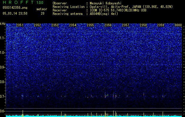Click the meteor count value 20
This screenshot has height=117, width=185.
43,13
